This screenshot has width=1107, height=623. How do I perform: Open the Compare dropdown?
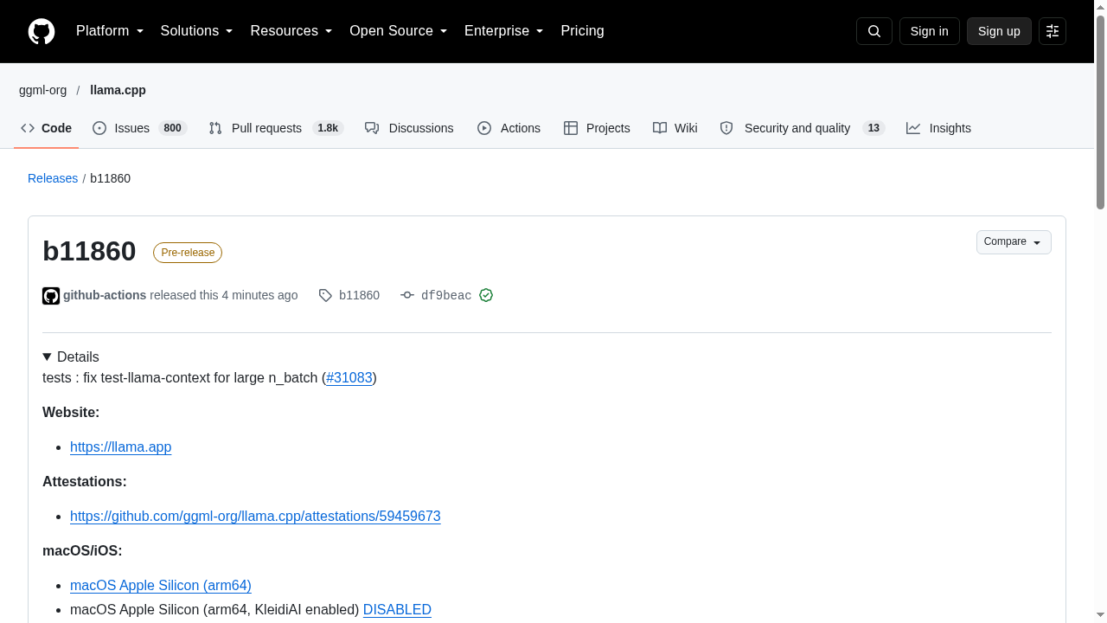pyautogui.click(x=1014, y=242)
